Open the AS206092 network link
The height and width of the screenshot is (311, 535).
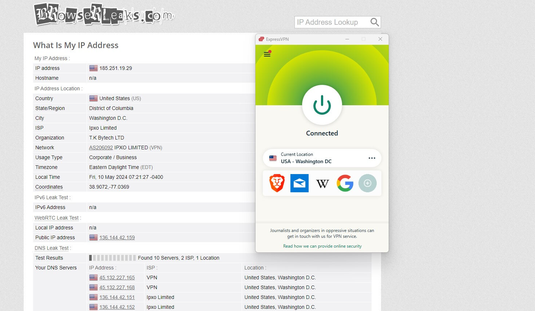(x=101, y=147)
